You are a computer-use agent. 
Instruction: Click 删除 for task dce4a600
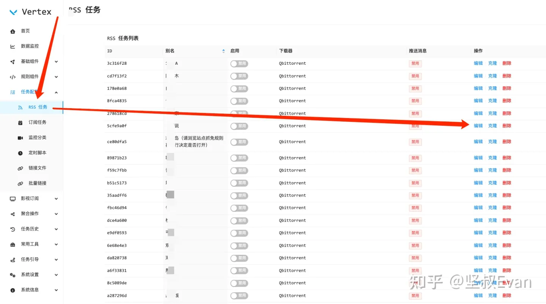pos(507,220)
